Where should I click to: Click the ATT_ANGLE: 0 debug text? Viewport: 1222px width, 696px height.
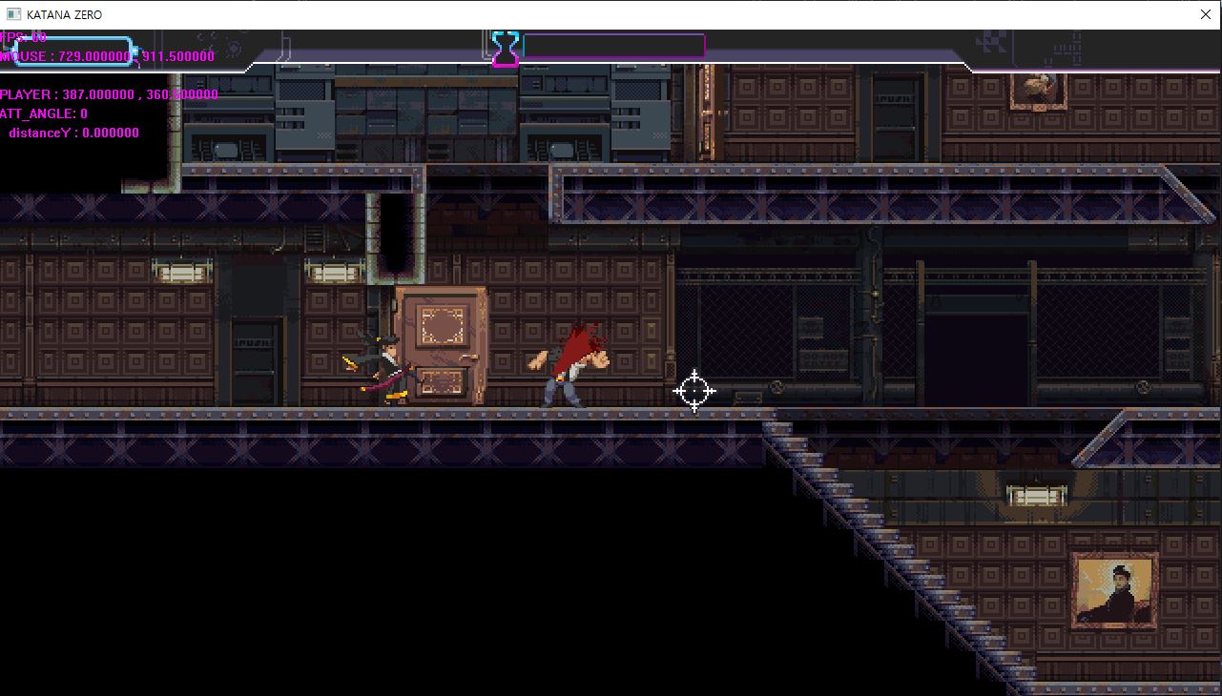[x=44, y=113]
